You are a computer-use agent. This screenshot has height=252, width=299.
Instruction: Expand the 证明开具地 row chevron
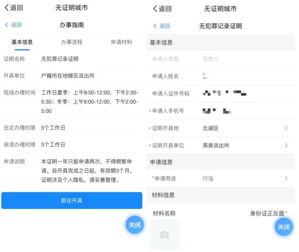[286, 128]
